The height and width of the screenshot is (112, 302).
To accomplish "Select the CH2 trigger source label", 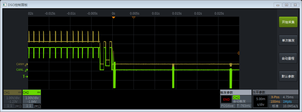I will (236, 97).
